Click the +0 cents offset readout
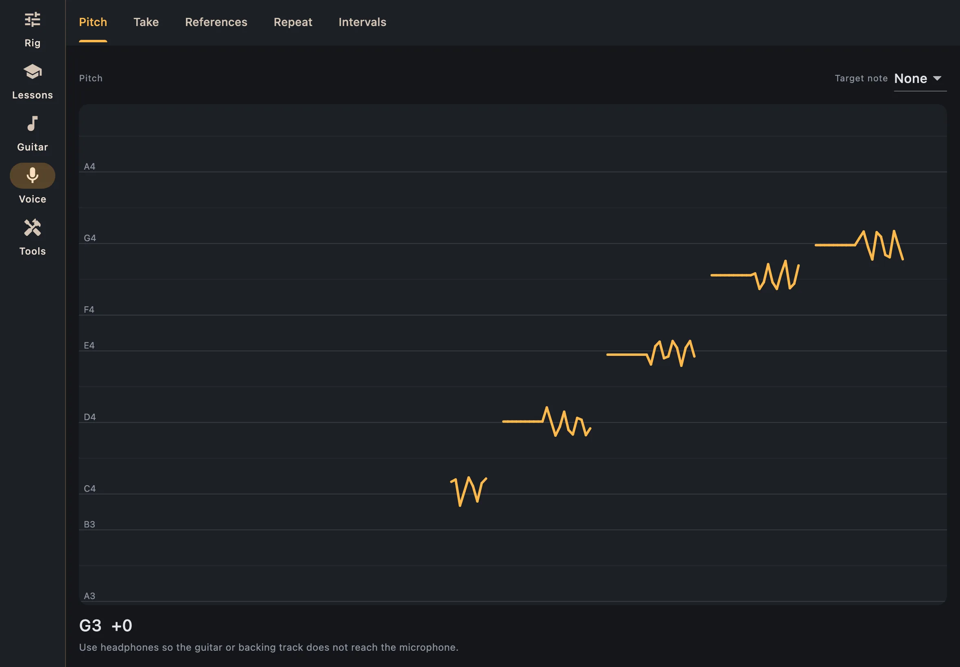Image resolution: width=960 pixels, height=667 pixels. pyautogui.click(x=122, y=626)
